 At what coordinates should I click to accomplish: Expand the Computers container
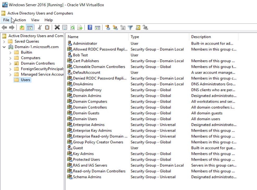(10, 58)
